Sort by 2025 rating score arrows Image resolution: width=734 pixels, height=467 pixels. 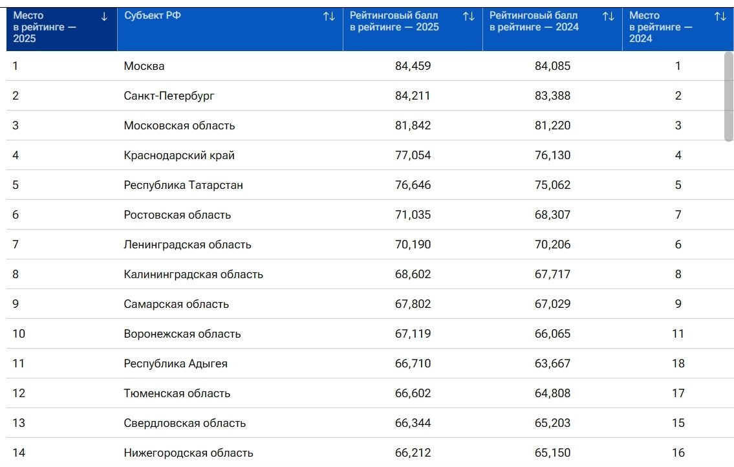469,17
